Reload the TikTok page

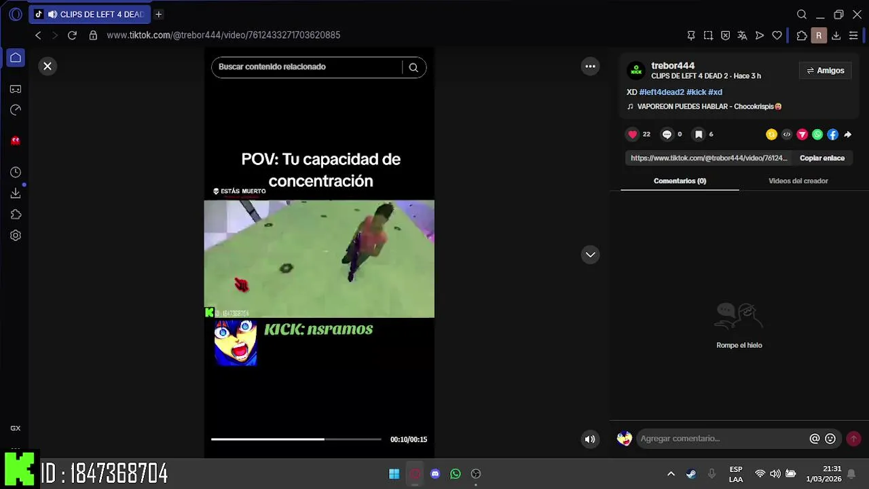(72, 35)
